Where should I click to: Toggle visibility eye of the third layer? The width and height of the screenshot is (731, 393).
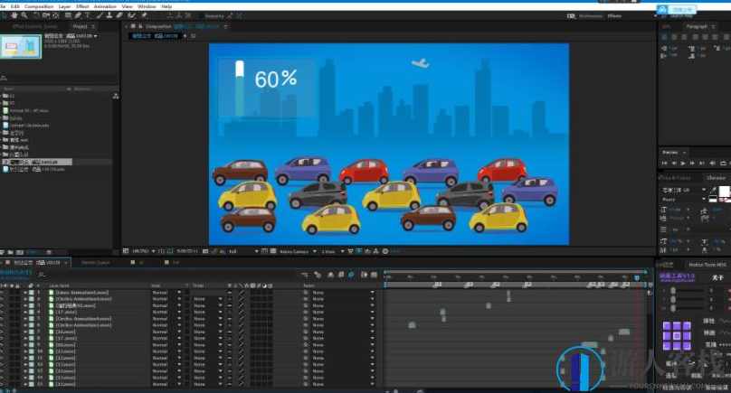4,306
